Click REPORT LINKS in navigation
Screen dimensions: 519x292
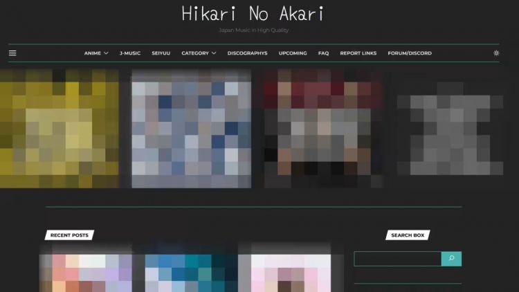358,53
